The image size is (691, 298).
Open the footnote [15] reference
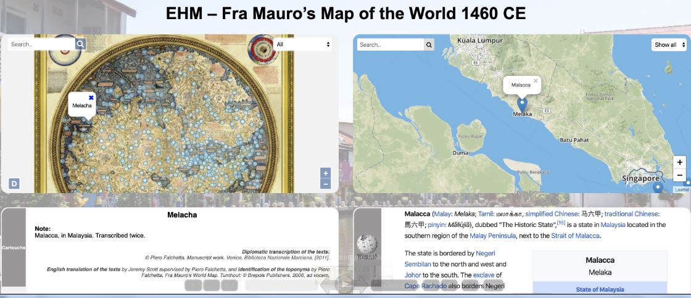click(x=561, y=223)
